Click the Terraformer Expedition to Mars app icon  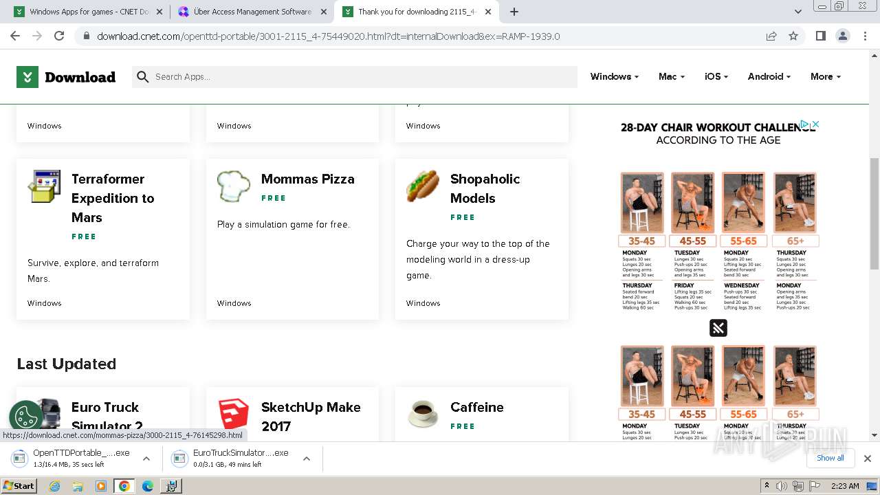click(x=44, y=186)
